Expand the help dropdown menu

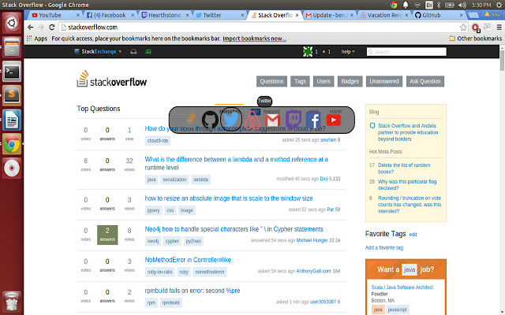348,51
